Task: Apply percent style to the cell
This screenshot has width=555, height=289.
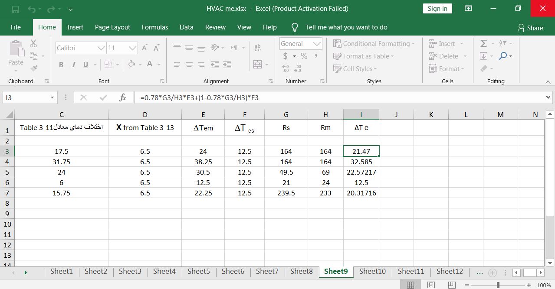Action: (304, 56)
